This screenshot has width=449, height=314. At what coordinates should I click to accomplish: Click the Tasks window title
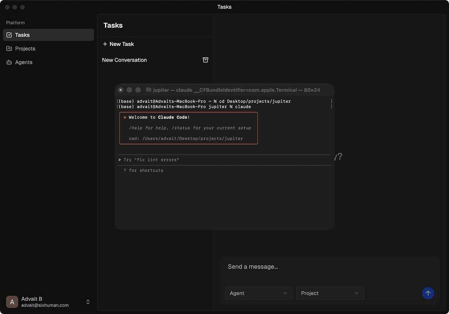tap(224, 7)
